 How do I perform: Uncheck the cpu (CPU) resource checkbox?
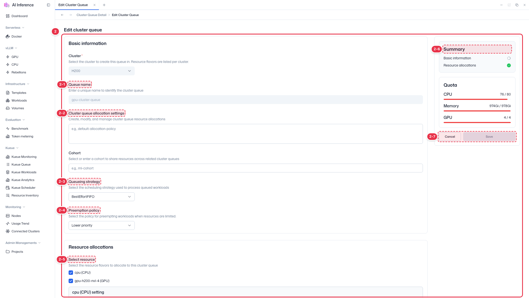tap(71, 273)
